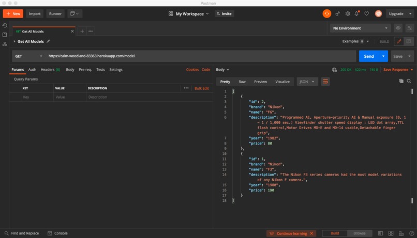Click the pencil edit icon beside Get All Models
The image size is (417, 238).
tap(48, 41)
